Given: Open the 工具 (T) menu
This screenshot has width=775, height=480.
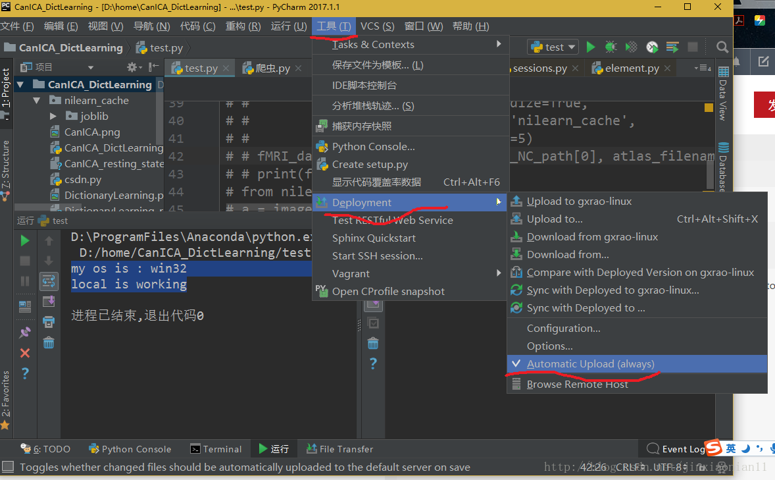Looking at the screenshot, I should point(334,26).
